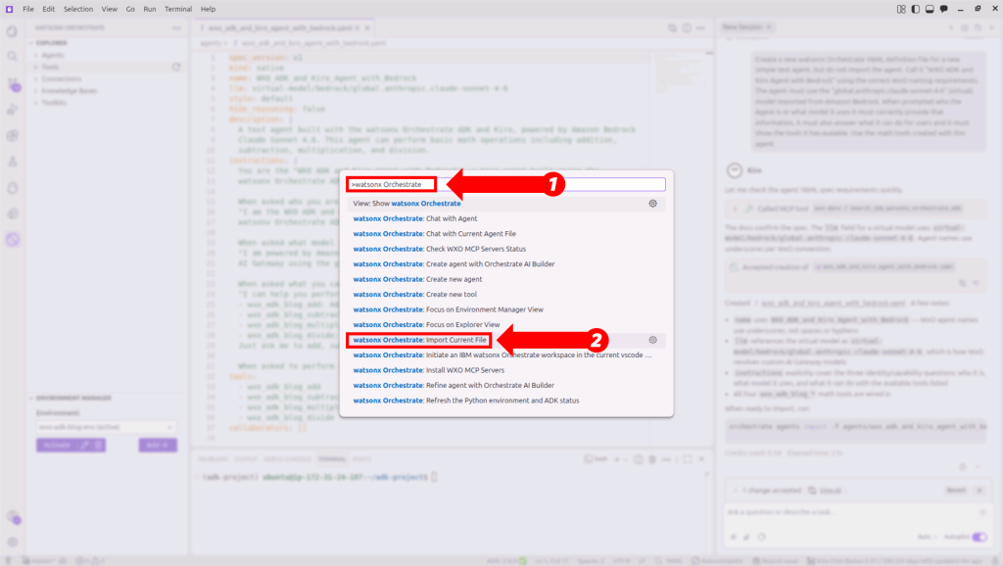Click the gear icon beside Import Current File
The width and height of the screenshot is (1003, 566).
pos(652,340)
